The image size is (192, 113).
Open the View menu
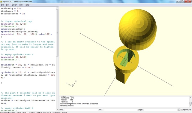pyautogui.click(x=21, y=5)
